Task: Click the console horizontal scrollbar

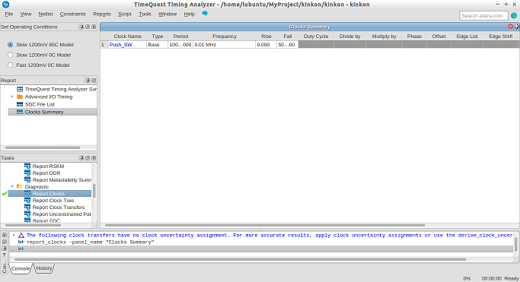Action: pyautogui.click(x=240, y=259)
